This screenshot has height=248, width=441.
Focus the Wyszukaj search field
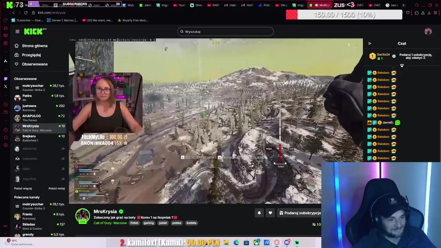click(x=225, y=31)
